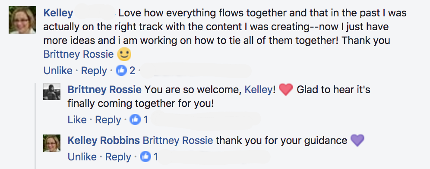The image size is (430, 169).
Task: Click Brittney Rossie author name on her reply
Action: [x=104, y=90]
